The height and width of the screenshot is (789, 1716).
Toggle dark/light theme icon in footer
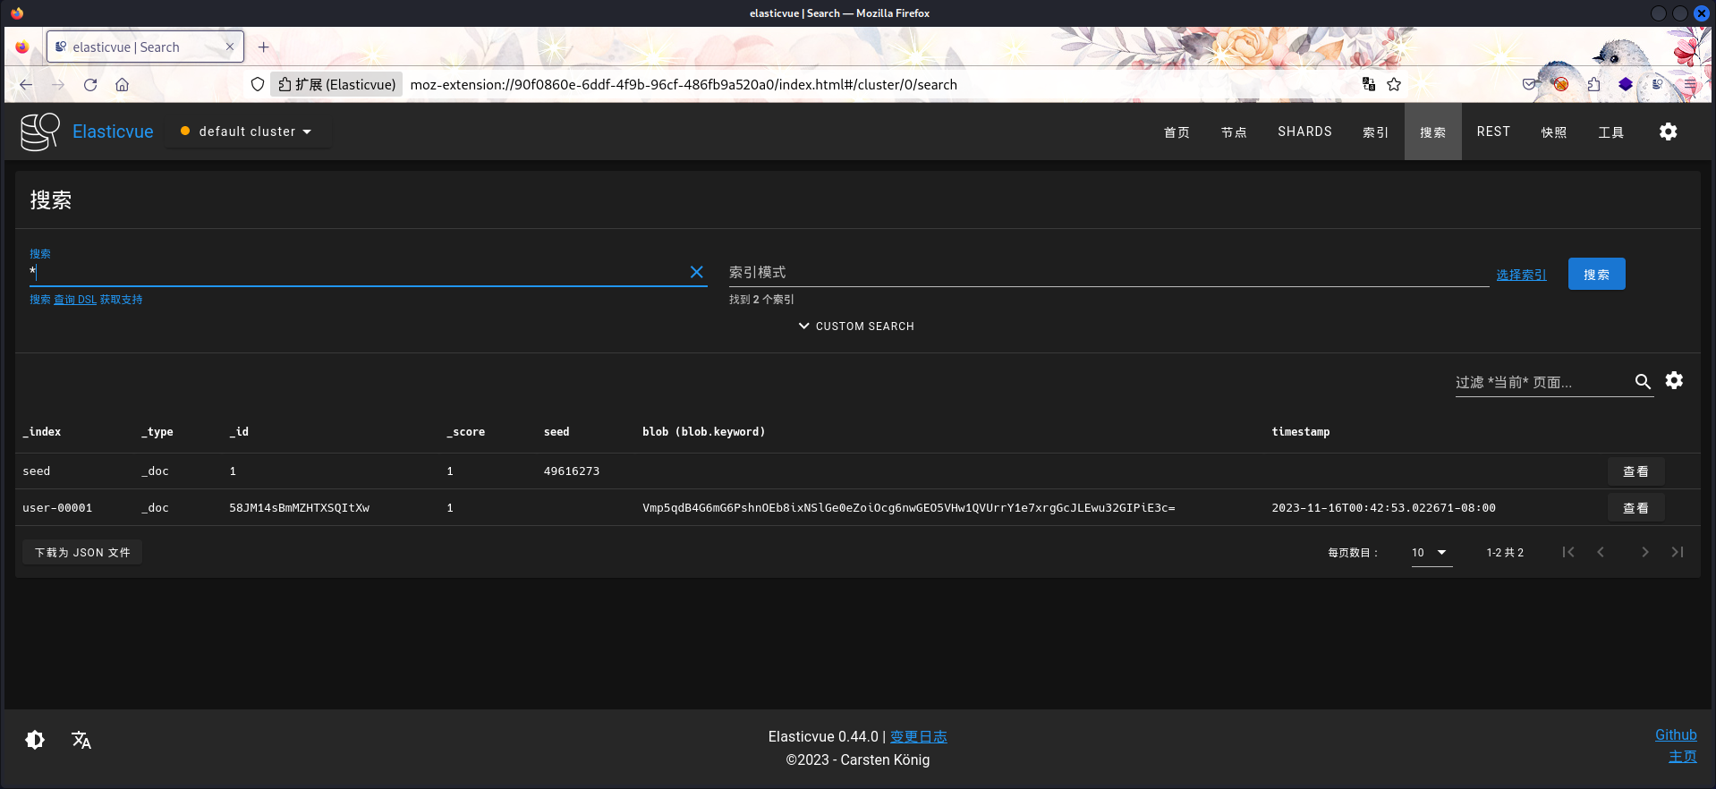pos(35,740)
